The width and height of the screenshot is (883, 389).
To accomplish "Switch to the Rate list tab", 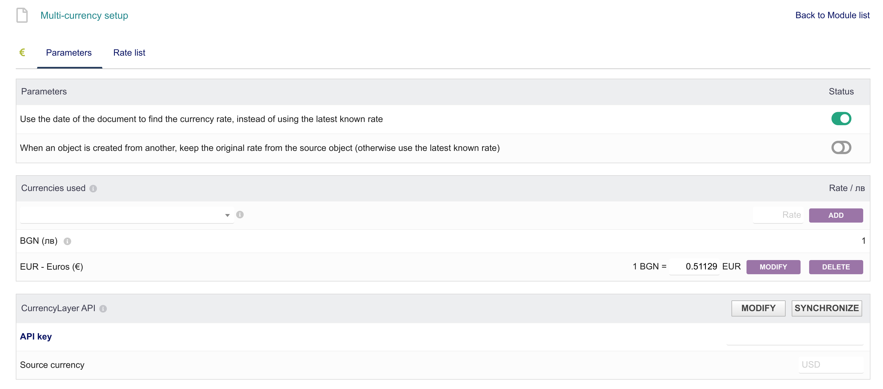I will coord(129,52).
